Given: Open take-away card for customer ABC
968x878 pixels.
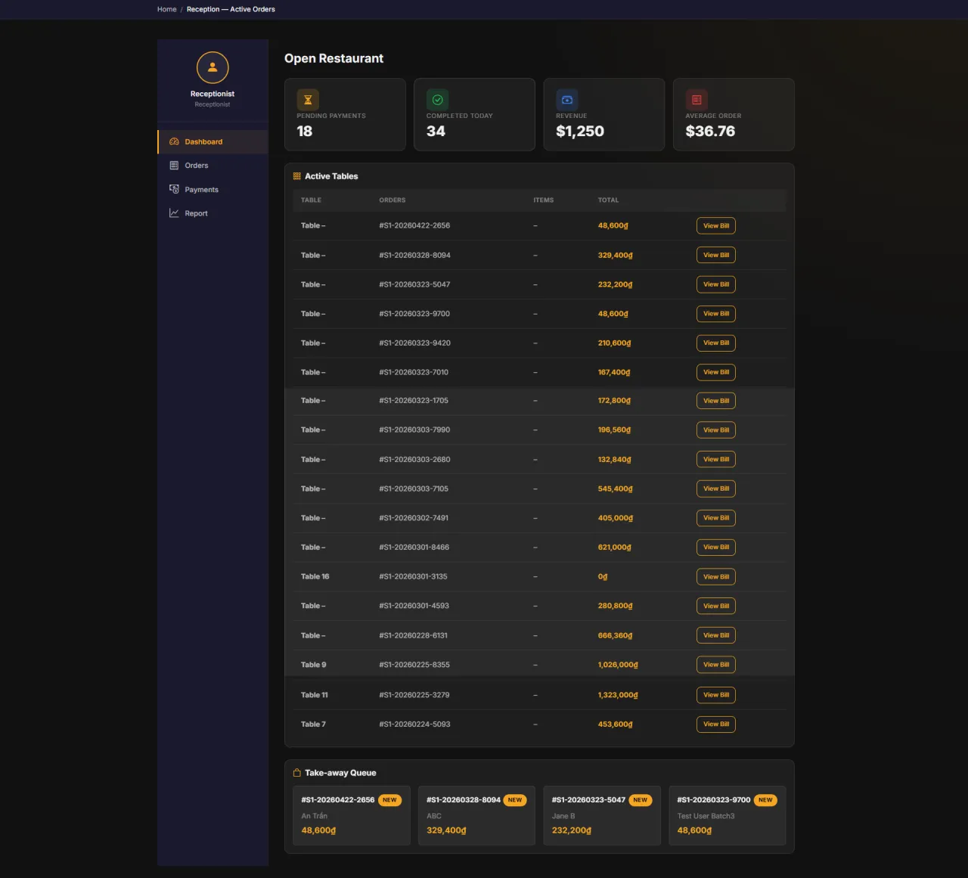Looking at the screenshot, I should coord(476,815).
